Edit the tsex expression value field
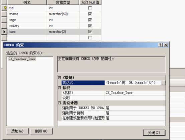185x140 pixels. tap(133, 83)
